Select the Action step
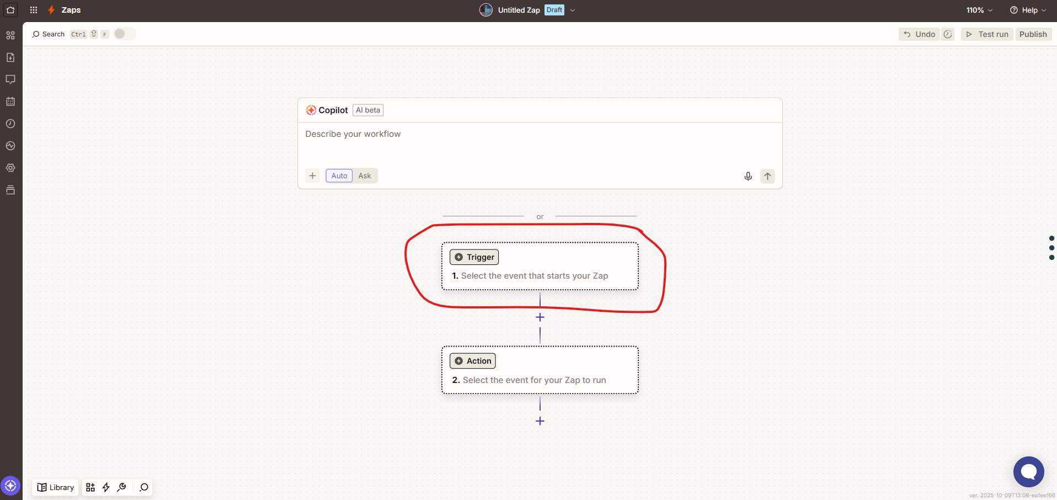Image resolution: width=1057 pixels, height=500 pixels. pos(540,370)
